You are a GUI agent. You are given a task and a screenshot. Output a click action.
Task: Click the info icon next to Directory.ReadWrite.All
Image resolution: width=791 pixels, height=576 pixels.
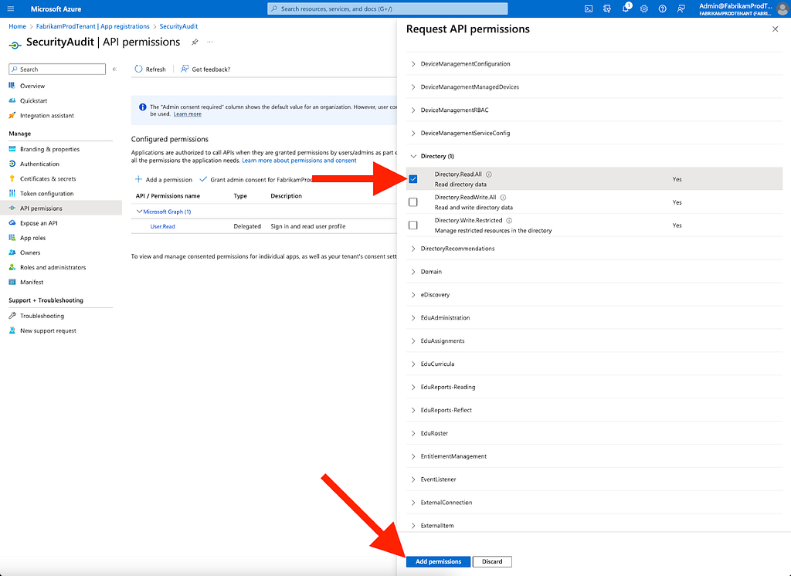click(x=503, y=198)
